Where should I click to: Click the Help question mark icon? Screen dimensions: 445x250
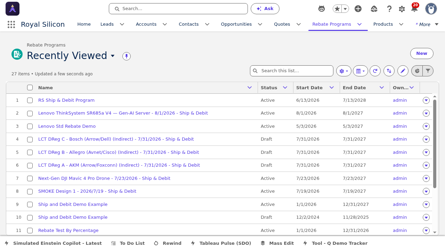pyautogui.click(x=389, y=9)
